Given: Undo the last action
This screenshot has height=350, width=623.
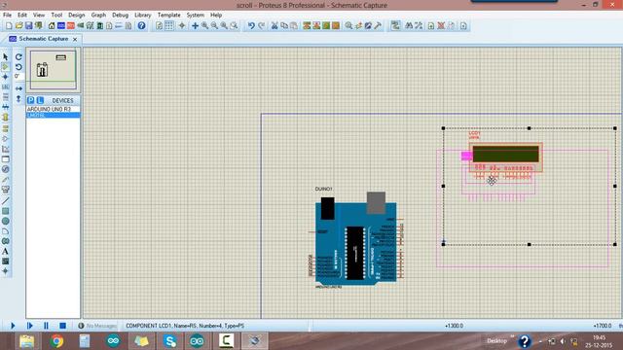Looking at the screenshot, I should coord(251,26).
